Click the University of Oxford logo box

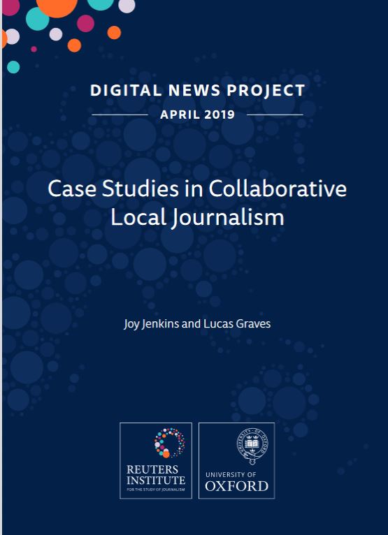tap(237, 461)
